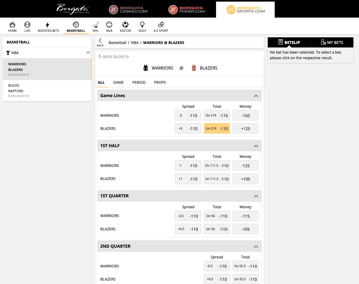Select NHL hockey stick icon
Image resolution: width=359 pixels, height=284 pixels.
96,25
